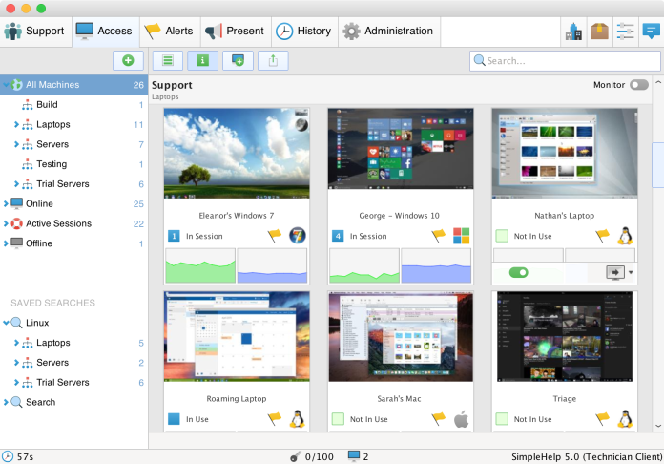
Task: Toggle the Monitor switch
Action: 638,85
